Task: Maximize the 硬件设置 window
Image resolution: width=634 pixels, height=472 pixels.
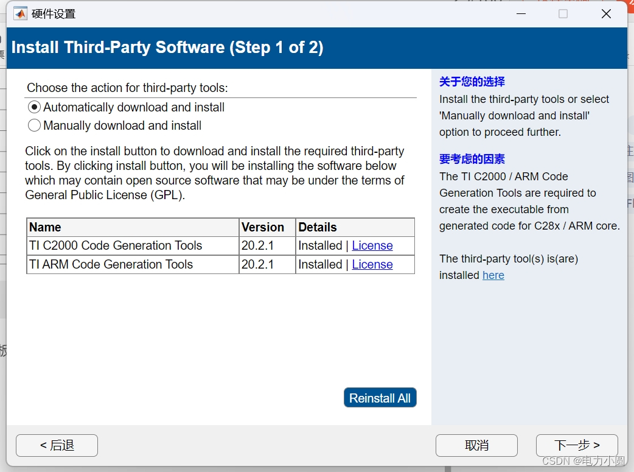Action: click(x=563, y=14)
